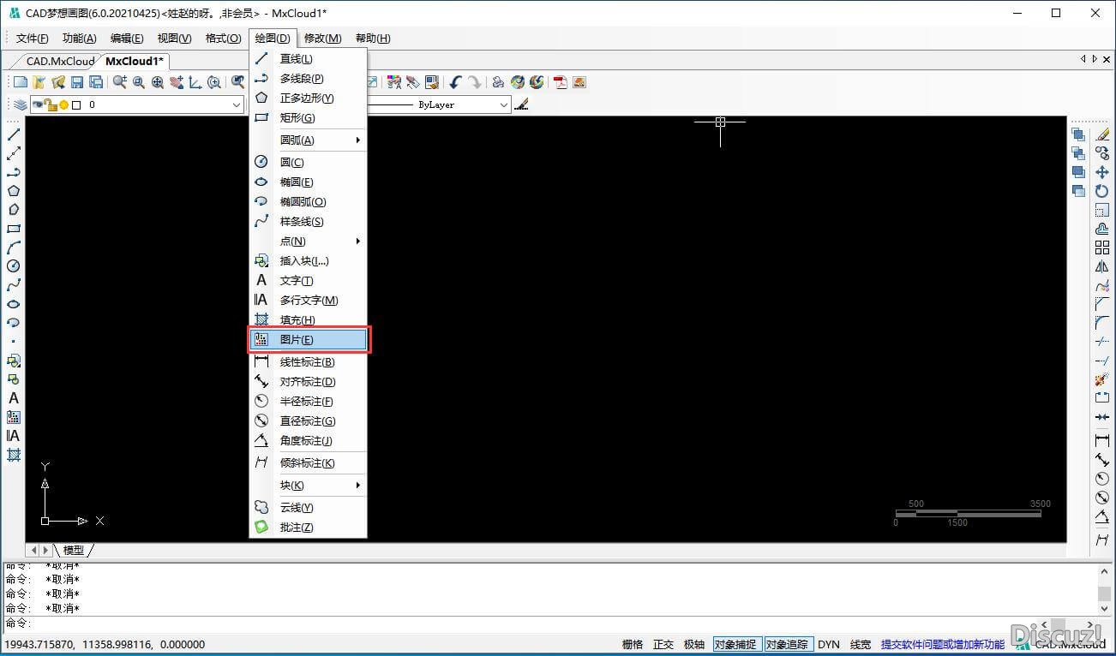The width and height of the screenshot is (1116, 656).
Task: Switch to the CAD.MxCloud tab
Action: (x=60, y=61)
